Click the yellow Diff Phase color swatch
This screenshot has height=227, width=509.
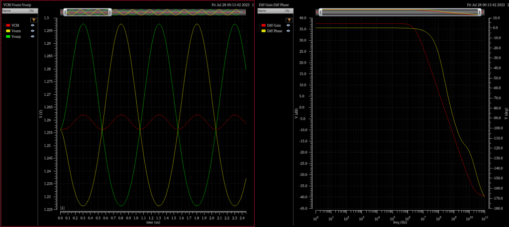(x=264, y=31)
